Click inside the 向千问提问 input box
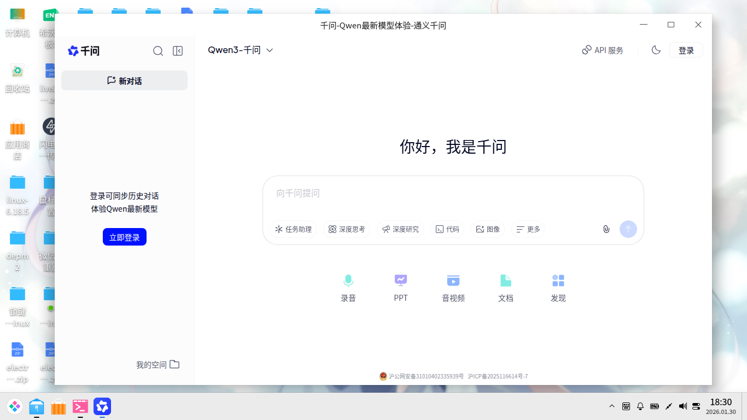This screenshot has height=420, width=747. click(x=453, y=194)
